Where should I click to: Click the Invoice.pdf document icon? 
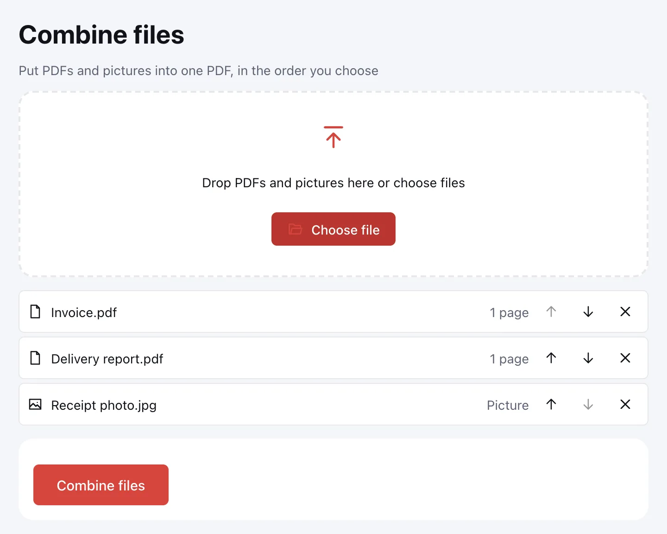[35, 311]
